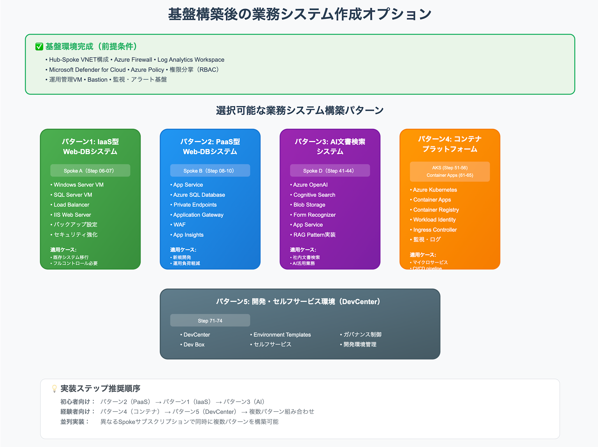Image resolution: width=598 pixels, height=447 pixels.
Task: Click the Azure OpenAI item
Action: (x=309, y=185)
